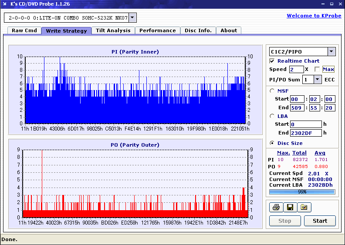Select the MSF radio button
Viewport: 345px width, 245px height.
(272, 91)
